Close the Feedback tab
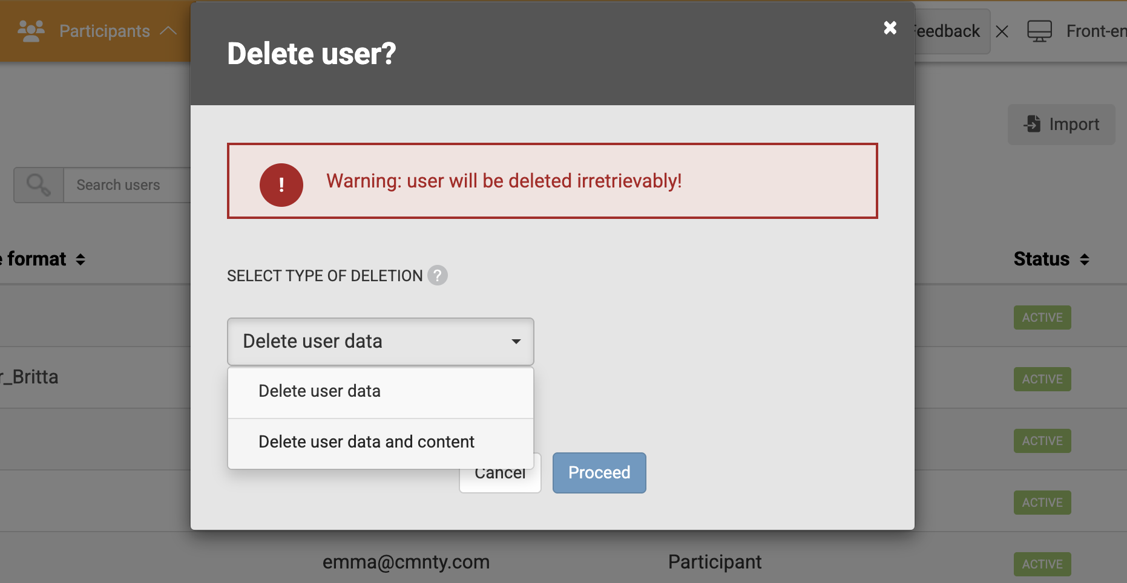Viewport: 1127px width, 583px height. 1002,31
